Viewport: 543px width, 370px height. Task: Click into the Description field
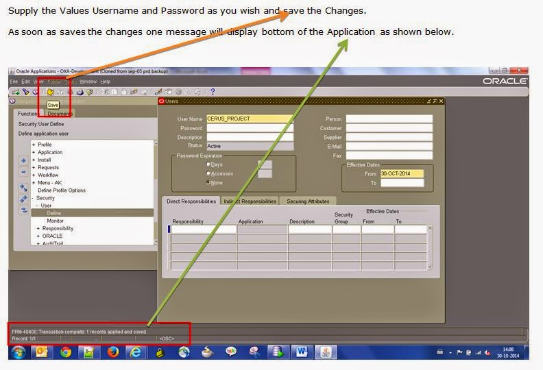coord(250,137)
